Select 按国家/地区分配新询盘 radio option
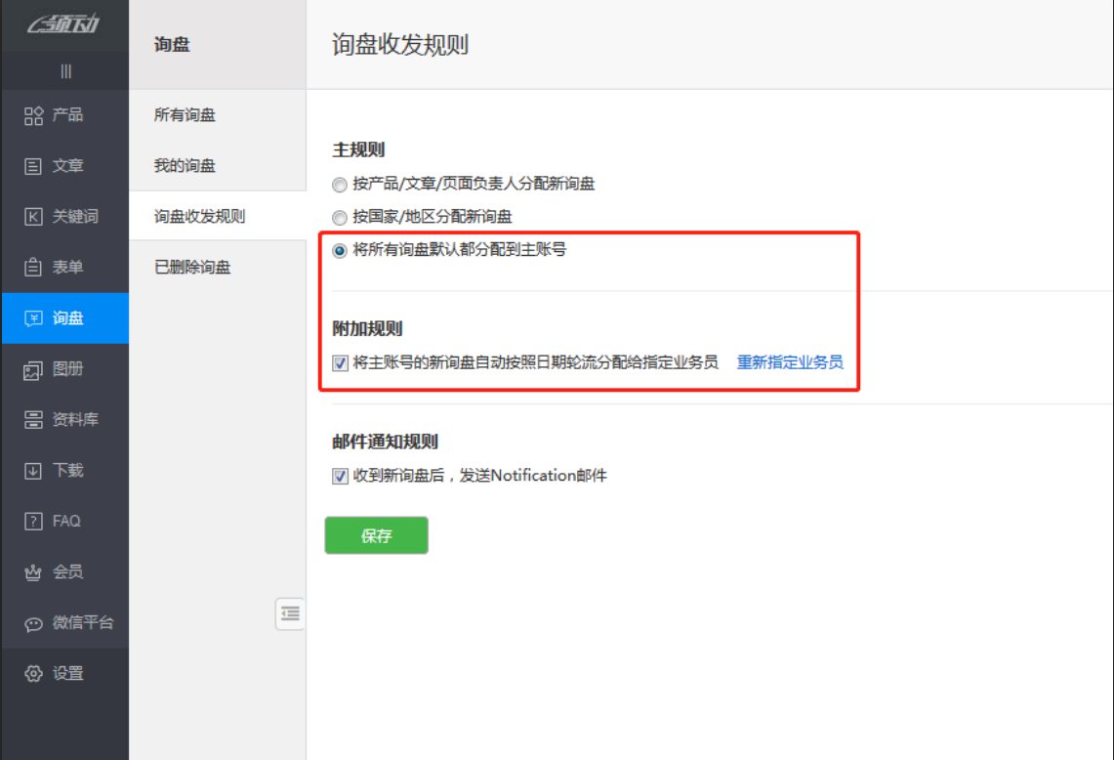This screenshot has width=1114, height=760. coord(340,218)
